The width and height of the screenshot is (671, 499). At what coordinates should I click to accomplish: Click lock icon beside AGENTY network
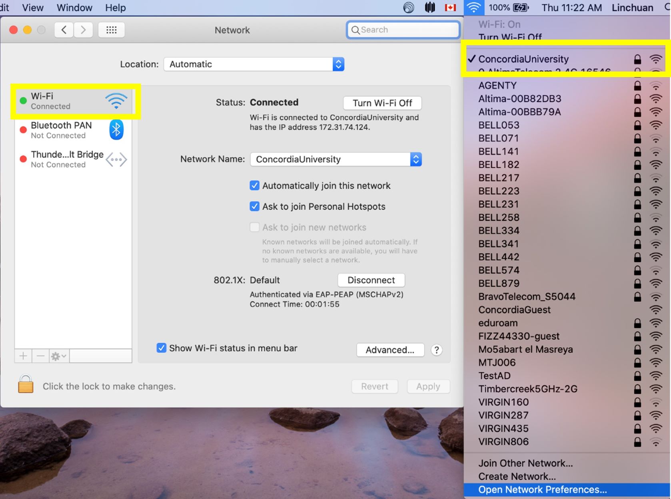pos(637,85)
